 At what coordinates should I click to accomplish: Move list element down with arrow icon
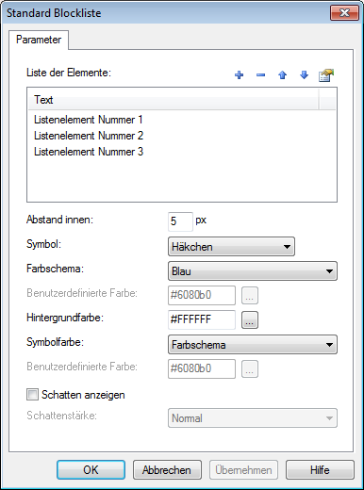(304, 75)
